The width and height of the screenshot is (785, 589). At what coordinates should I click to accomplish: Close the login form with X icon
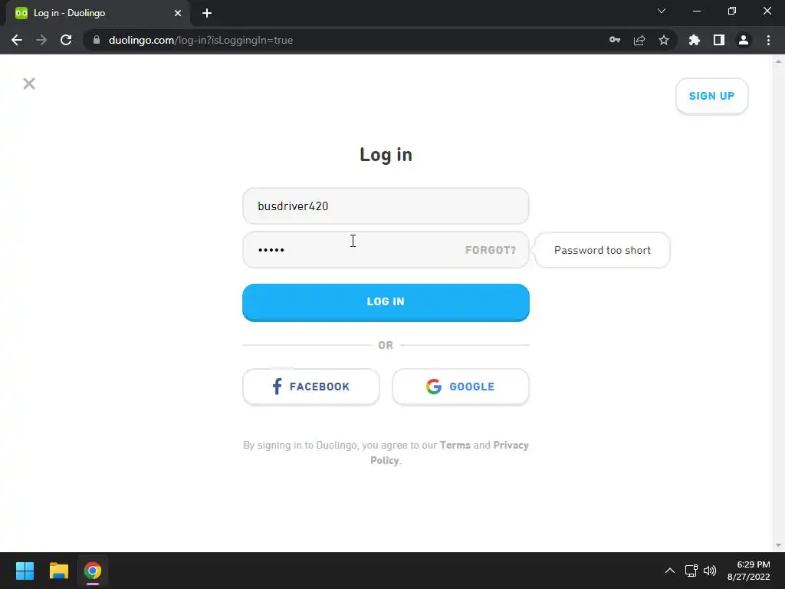(29, 83)
